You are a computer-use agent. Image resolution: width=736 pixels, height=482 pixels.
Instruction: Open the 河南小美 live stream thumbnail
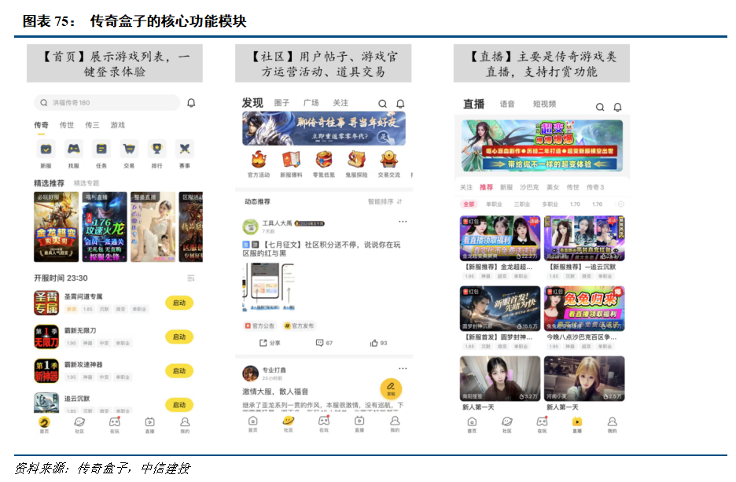coord(584,378)
